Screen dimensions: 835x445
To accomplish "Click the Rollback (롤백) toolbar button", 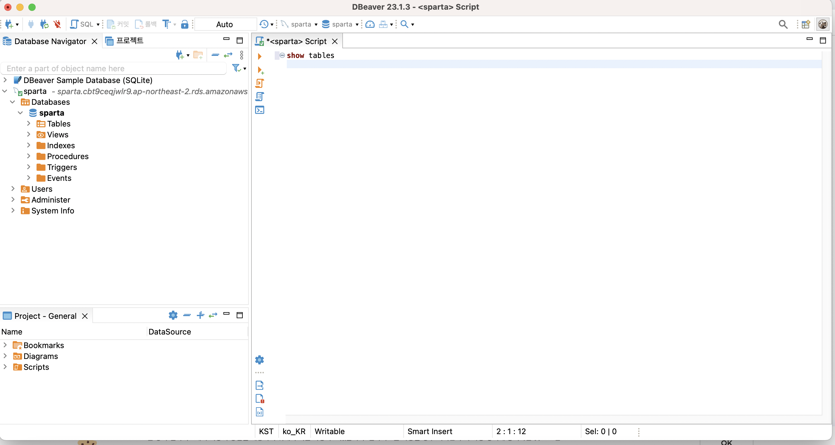I will point(146,24).
